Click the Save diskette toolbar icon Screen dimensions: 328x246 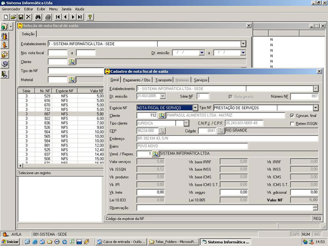(21, 17)
